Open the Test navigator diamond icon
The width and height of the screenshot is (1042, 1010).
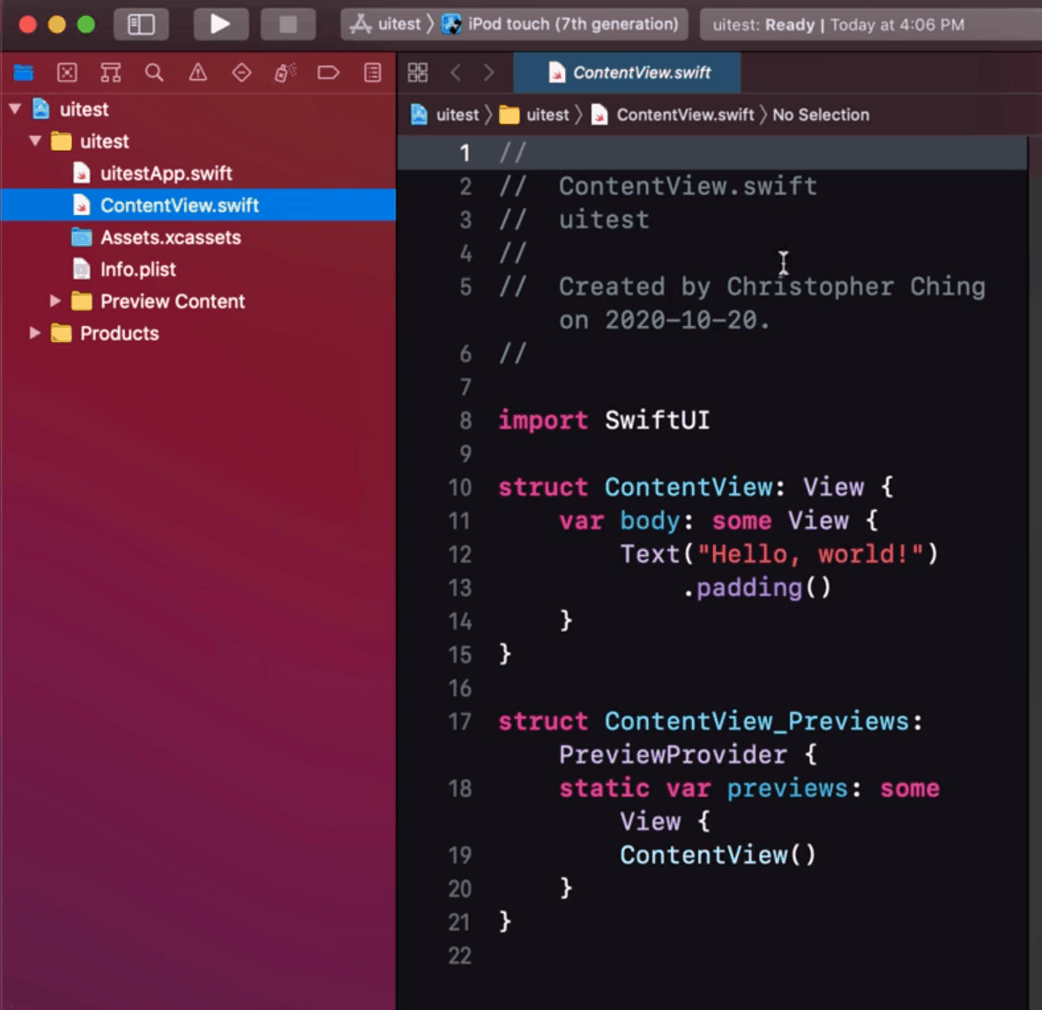pyautogui.click(x=242, y=72)
